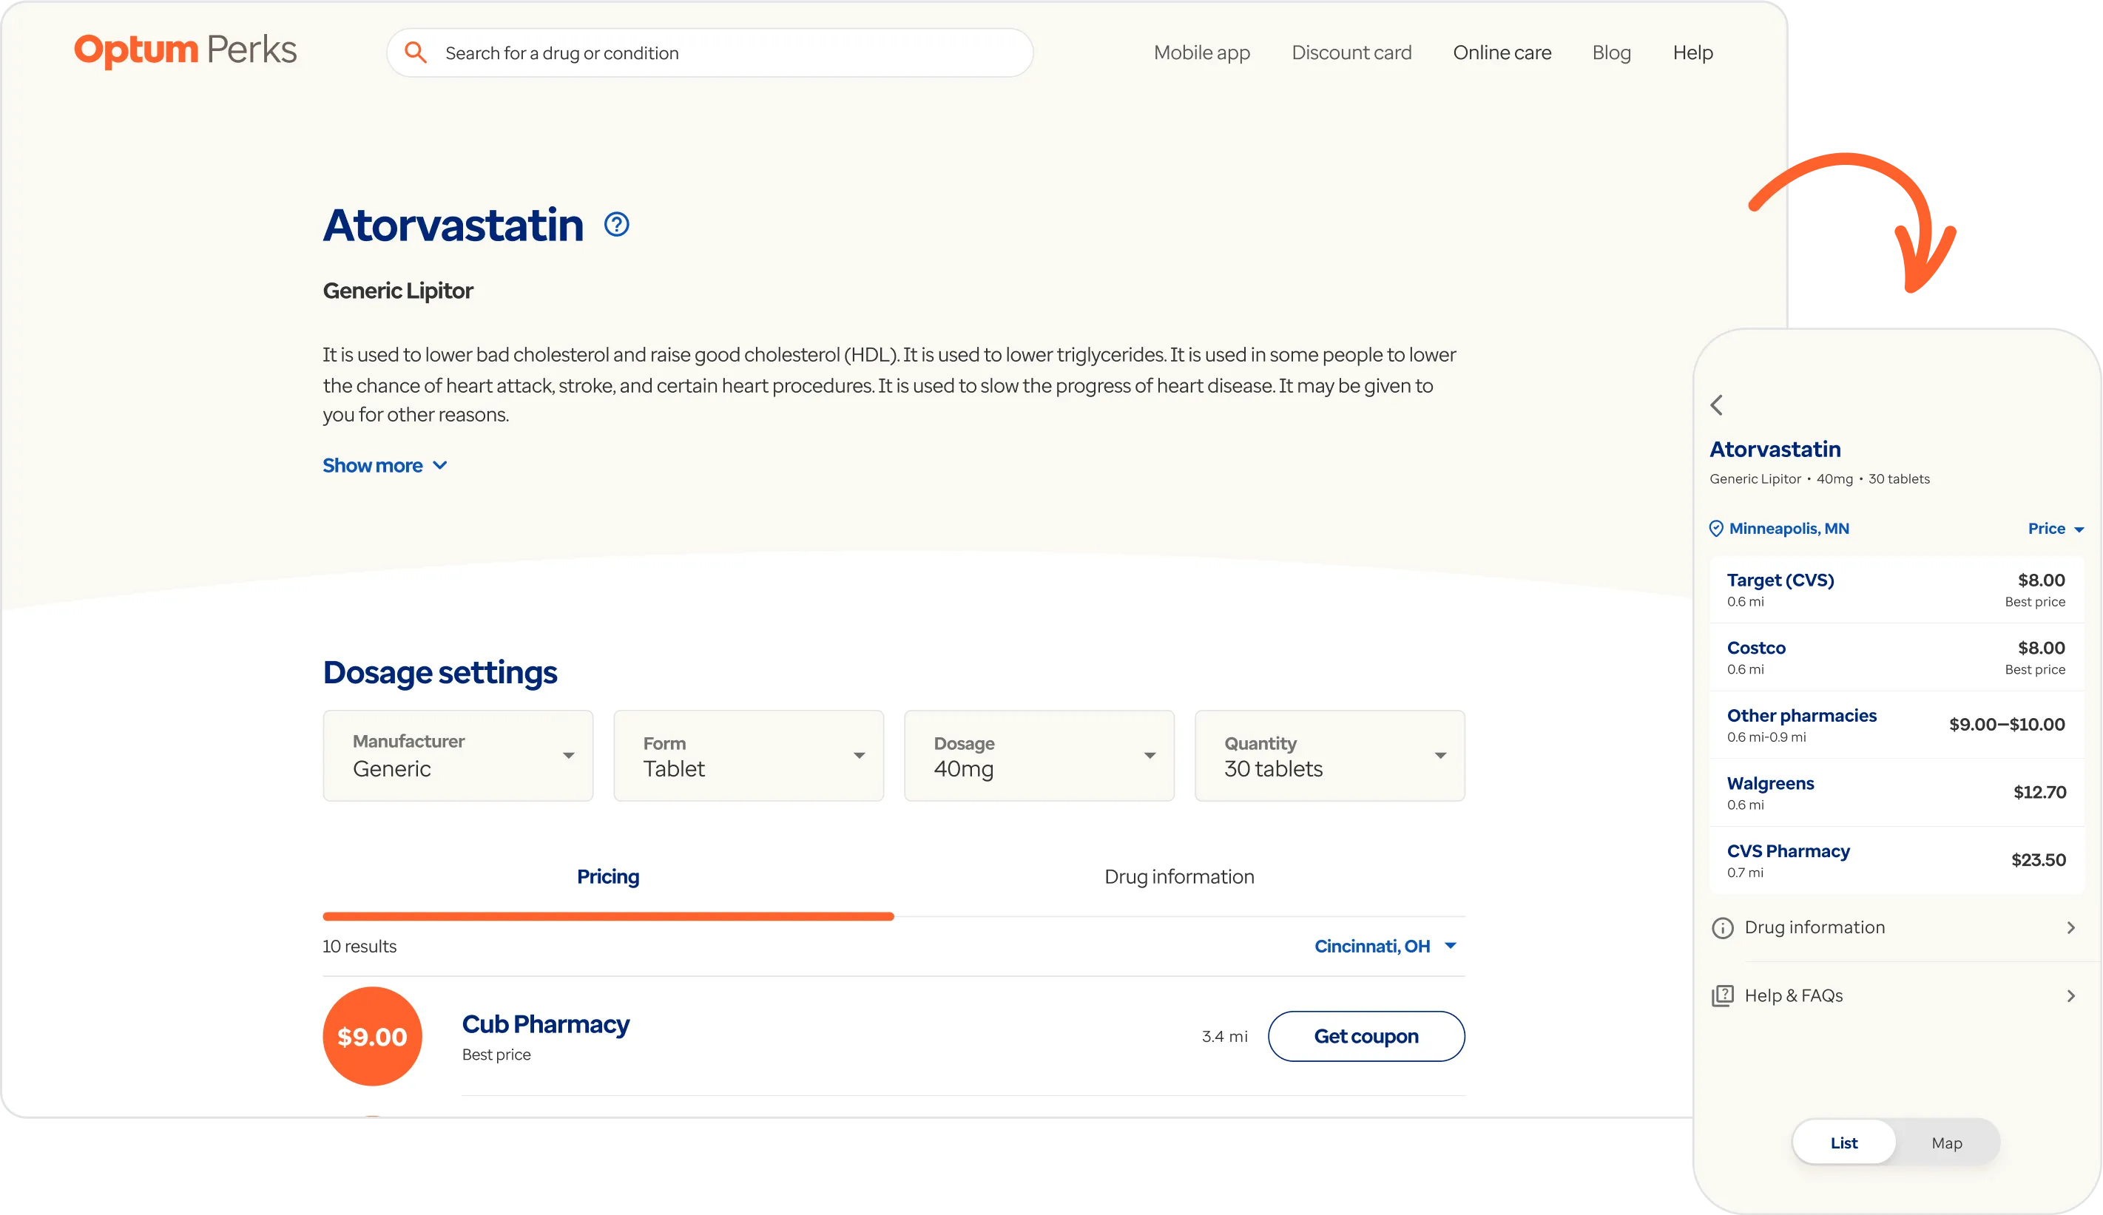
Task: Click the $9.00 price badge for Cub Pharmacy
Action: (372, 1037)
